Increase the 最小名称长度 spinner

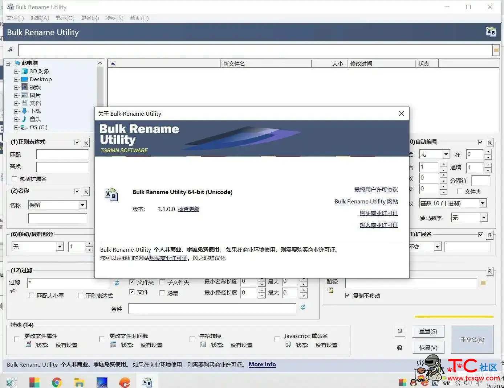(x=261, y=280)
